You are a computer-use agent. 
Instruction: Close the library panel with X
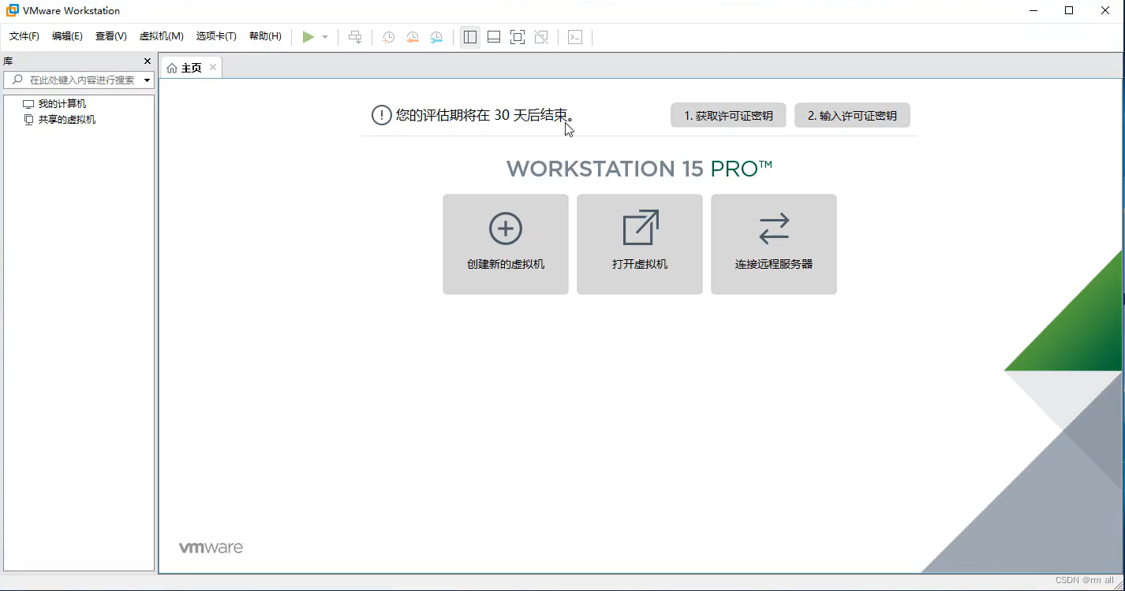point(147,61)
